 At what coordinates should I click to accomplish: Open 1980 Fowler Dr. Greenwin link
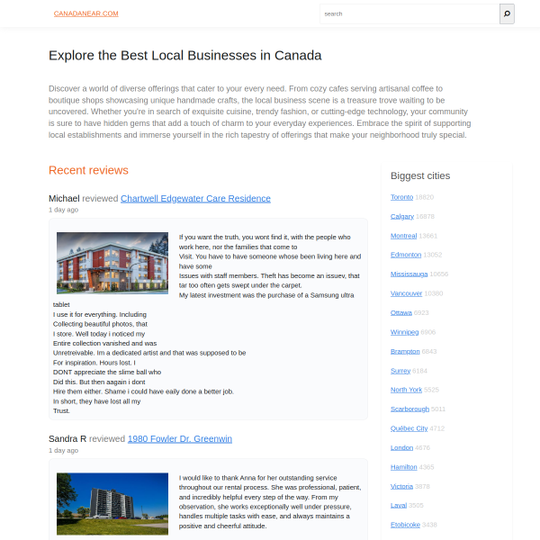[x=180, y=439]
